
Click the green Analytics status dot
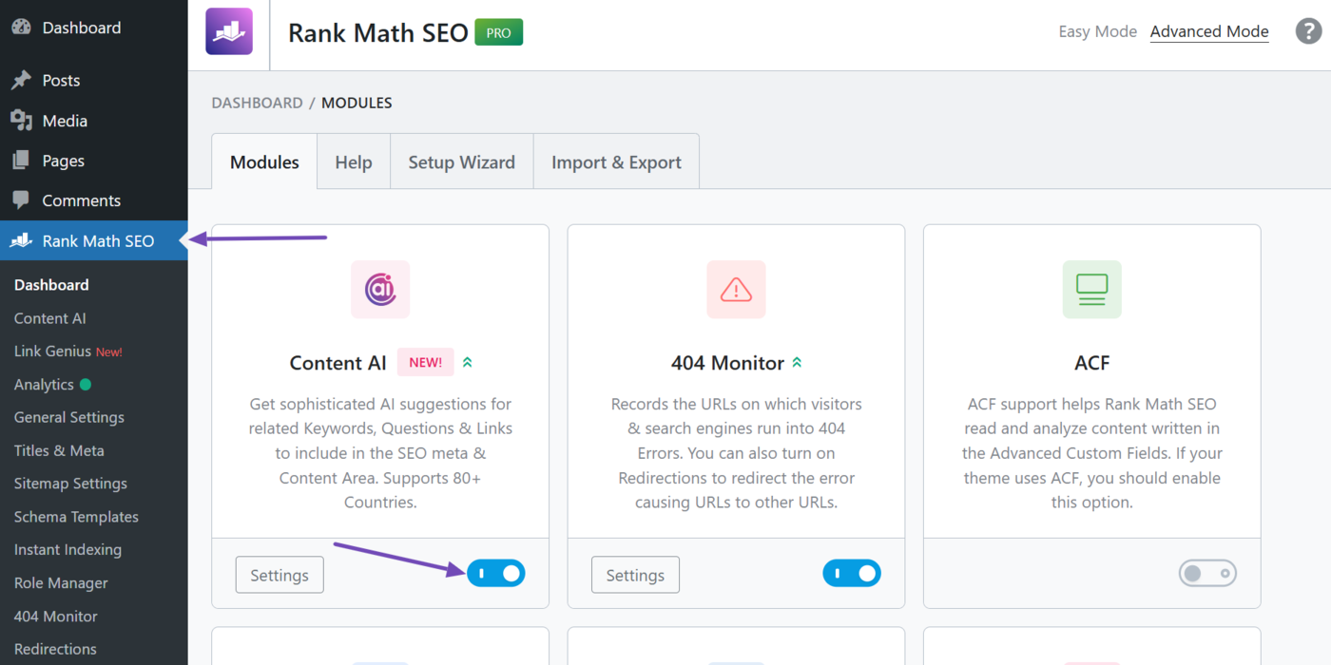[86, 385]
